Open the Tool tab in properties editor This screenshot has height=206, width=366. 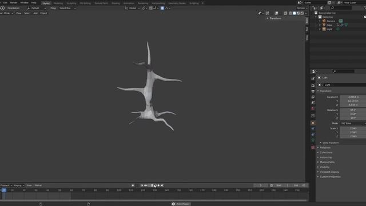tap(313, 79)
